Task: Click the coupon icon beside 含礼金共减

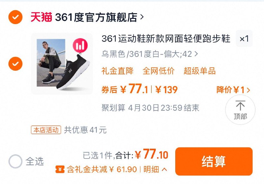Action: [60, 169]
